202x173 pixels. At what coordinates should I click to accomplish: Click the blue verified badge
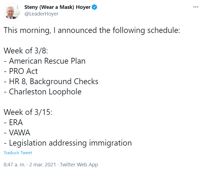[x=94, y=7]
